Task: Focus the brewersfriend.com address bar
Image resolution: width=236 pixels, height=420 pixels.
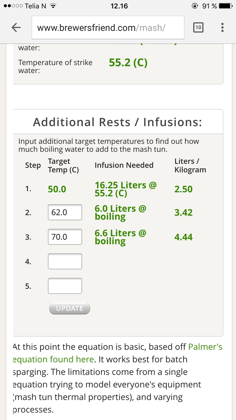Action: pyautogui.click(x=108, y=27)
